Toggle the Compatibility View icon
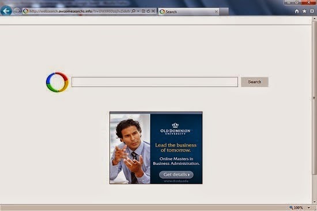 pyautogui.click(x=144, y=11)
